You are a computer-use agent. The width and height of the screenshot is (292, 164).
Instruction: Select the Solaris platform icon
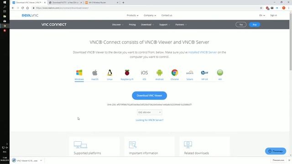coord(190,72)
